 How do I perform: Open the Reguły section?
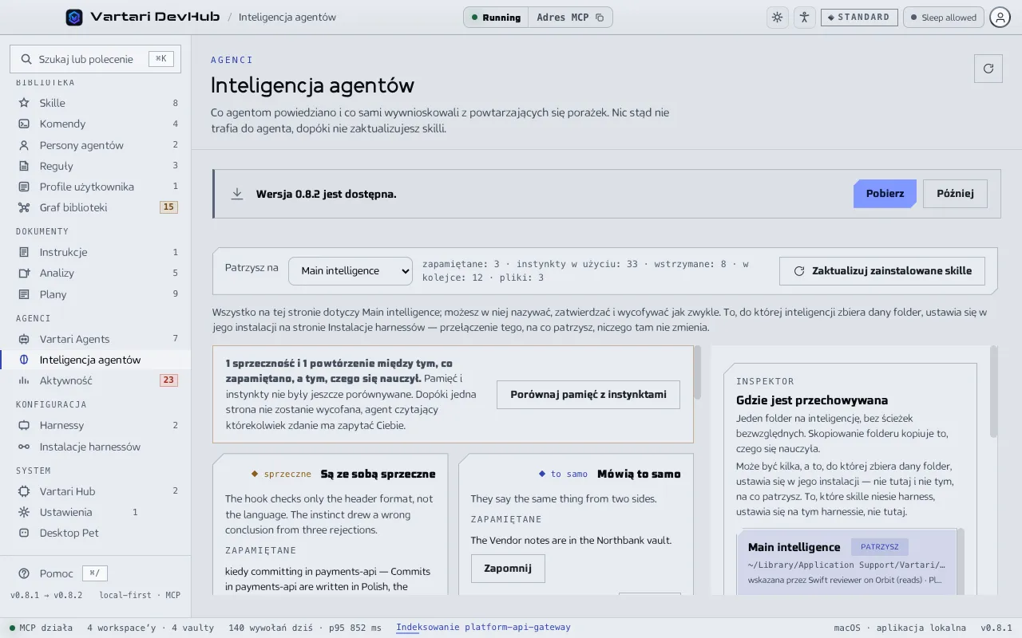point(96,166)
